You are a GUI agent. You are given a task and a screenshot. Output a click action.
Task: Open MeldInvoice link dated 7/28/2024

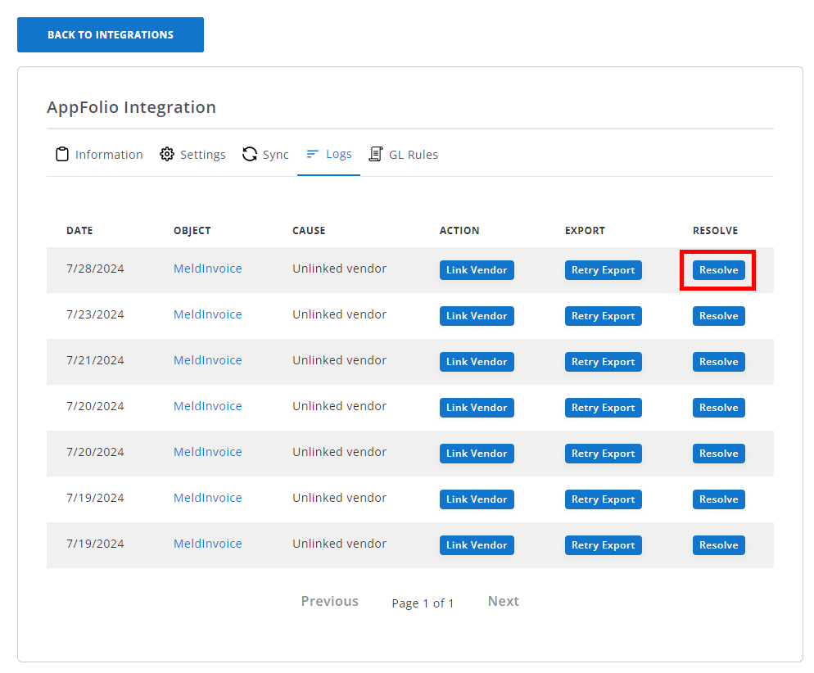tap(207, 269)
